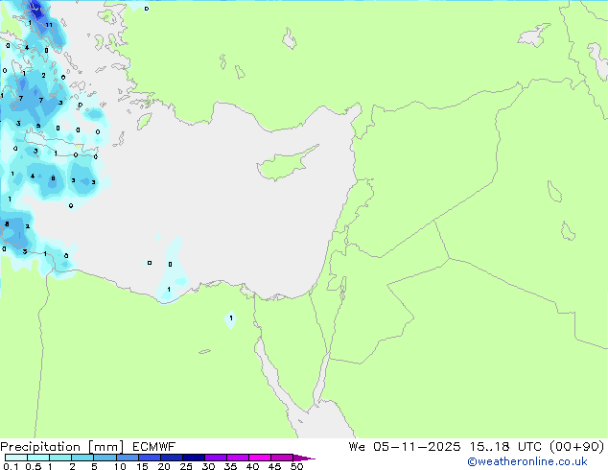The width and height of the screenshot is (608, 470).
Task: Select the 35–40 mm legend swatch
Action: 237,458
